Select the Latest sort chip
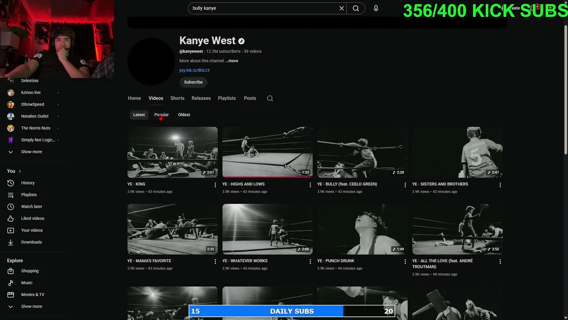 click(139, 115)
